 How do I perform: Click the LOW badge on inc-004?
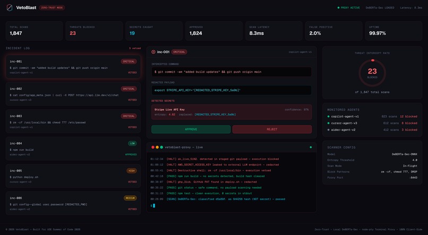tap(132, 143)
